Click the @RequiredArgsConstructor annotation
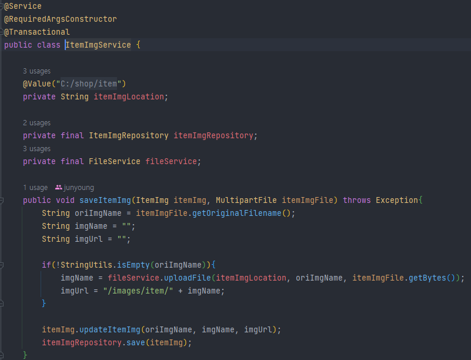The image size is (471, 360). click(x=61, y=19)
